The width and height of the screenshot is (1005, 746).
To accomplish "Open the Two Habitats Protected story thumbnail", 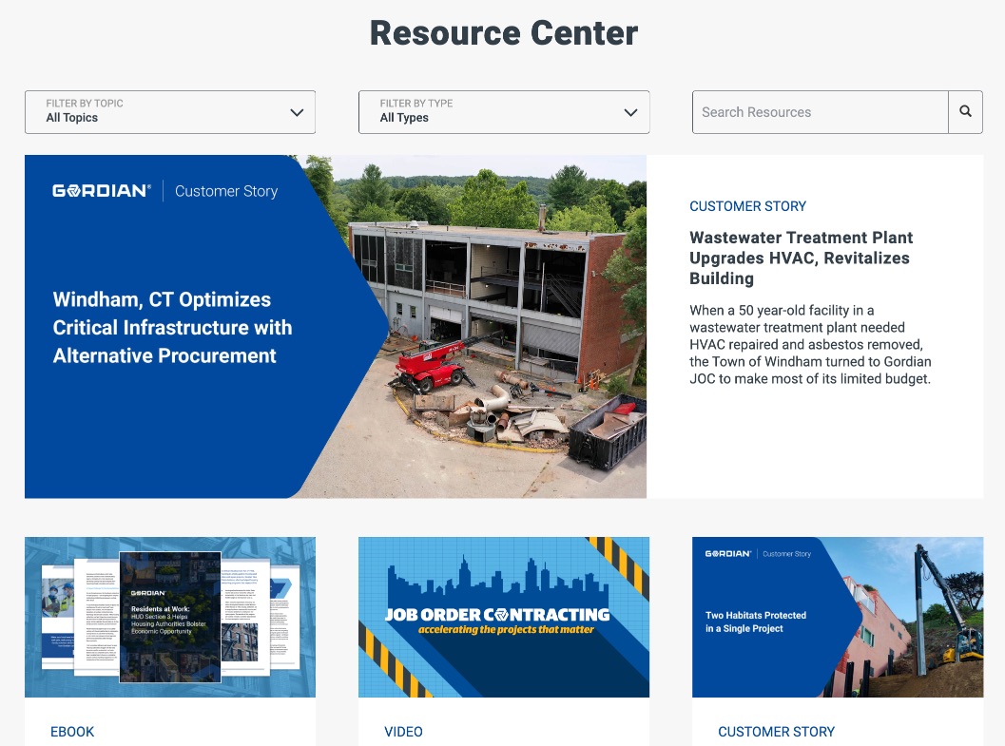I will point(838,618).
